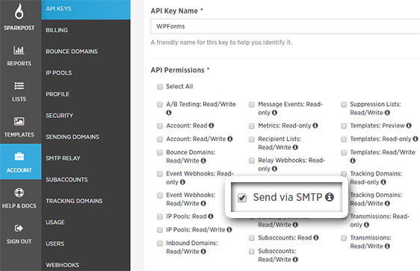420x271 pixels.
Task: Click info icon for Templates: Read/Write
Action: pyautogui.click(x=353, y=161)
